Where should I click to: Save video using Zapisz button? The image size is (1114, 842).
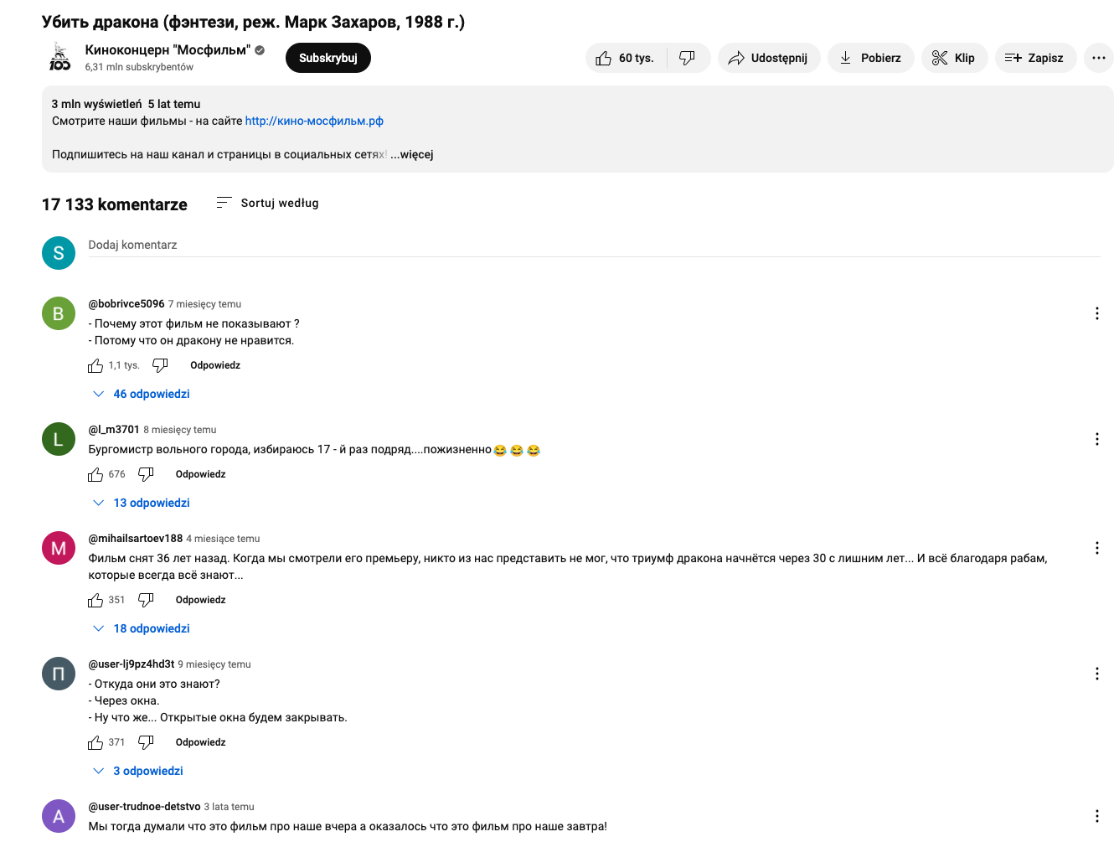pyautogui.click(x=1035, y=58)
